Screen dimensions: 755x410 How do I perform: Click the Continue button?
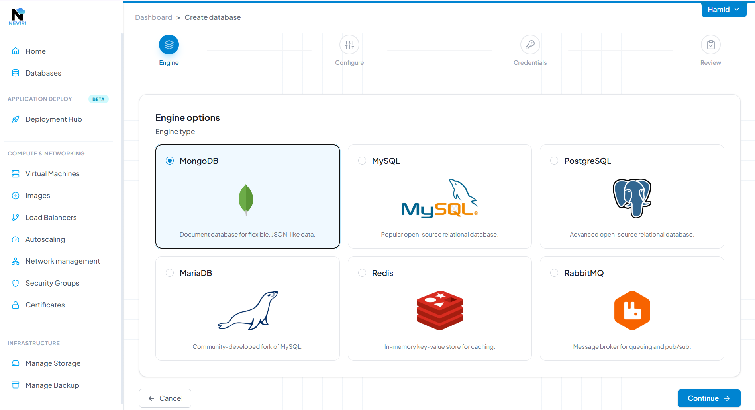(709, 398)
